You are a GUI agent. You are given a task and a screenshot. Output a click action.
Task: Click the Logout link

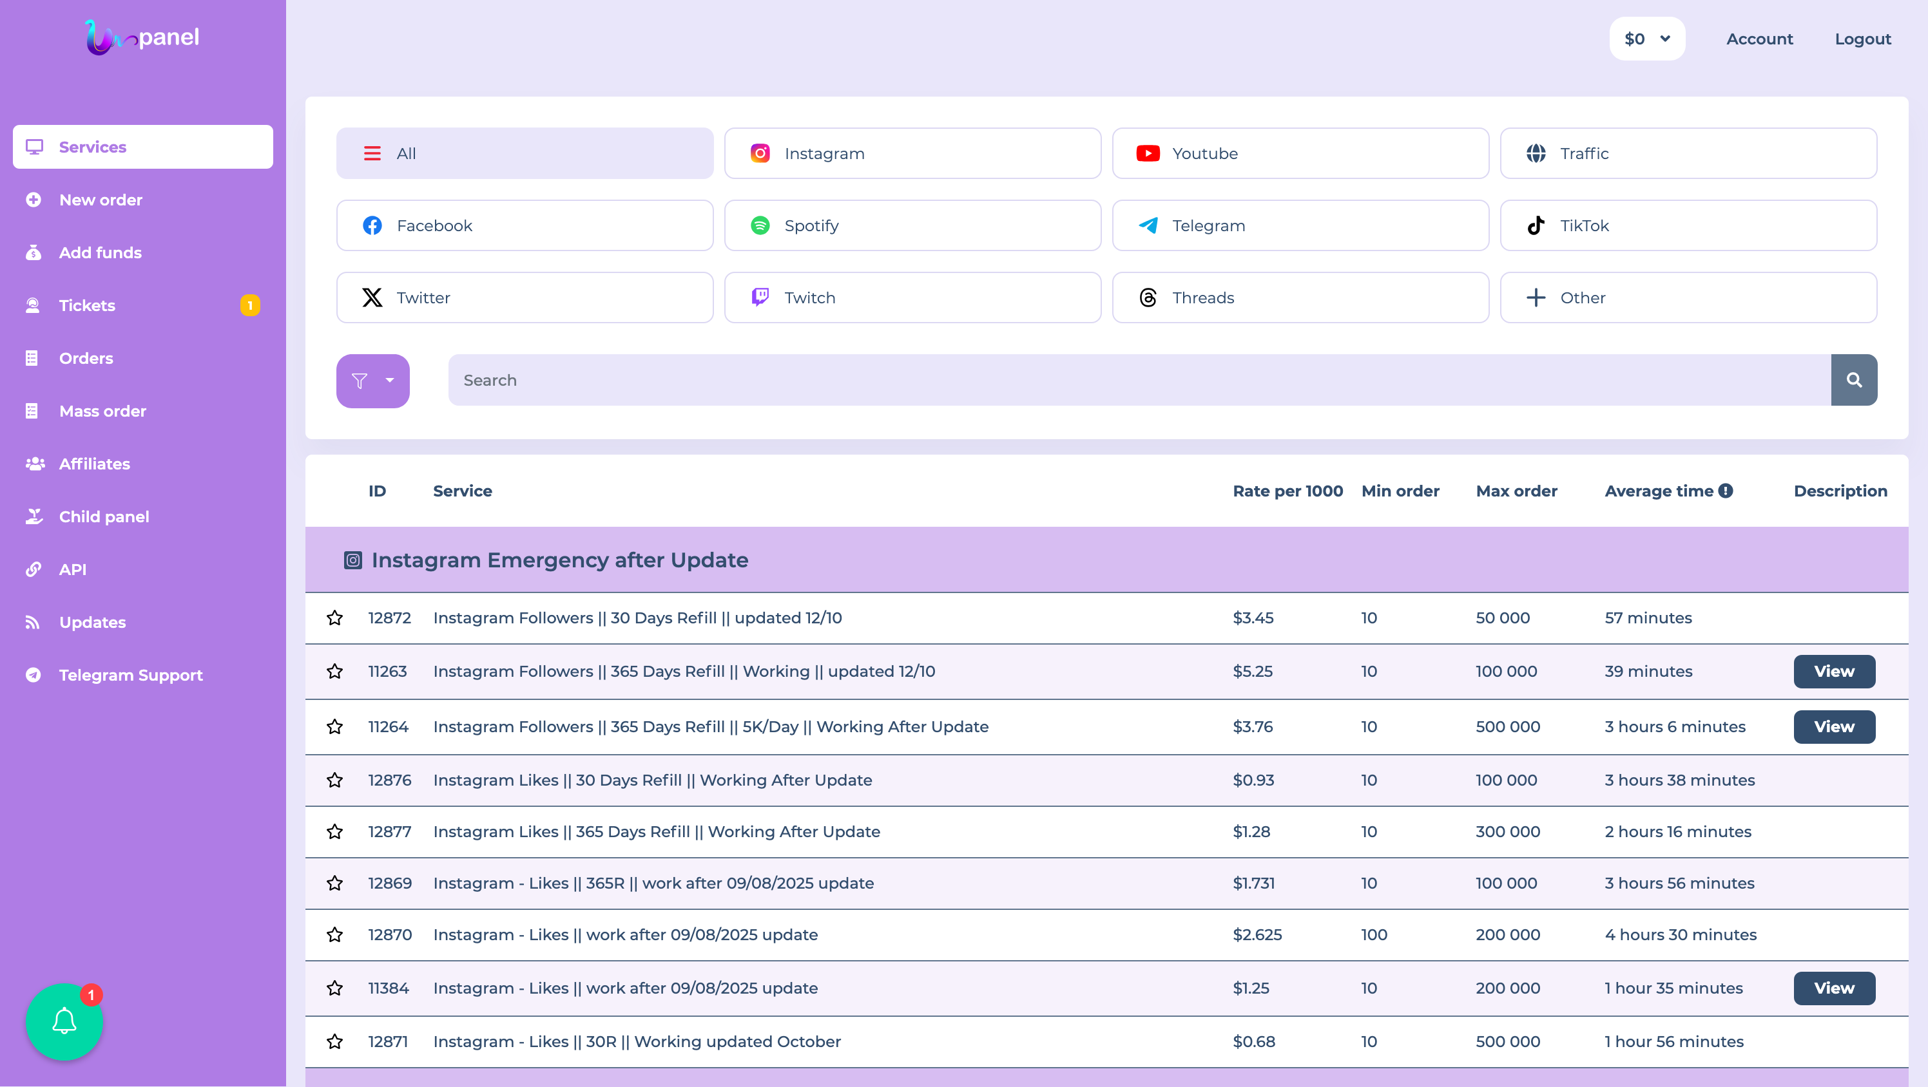[1862, 39]
